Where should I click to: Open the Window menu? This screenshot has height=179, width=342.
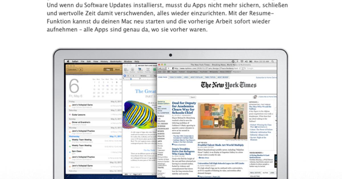[128, 62]
